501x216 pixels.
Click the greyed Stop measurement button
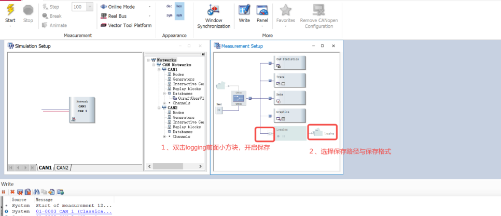click(x=28, y=13)
